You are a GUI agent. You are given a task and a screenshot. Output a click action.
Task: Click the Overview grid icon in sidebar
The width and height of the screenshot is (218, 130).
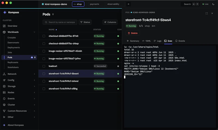4,26
